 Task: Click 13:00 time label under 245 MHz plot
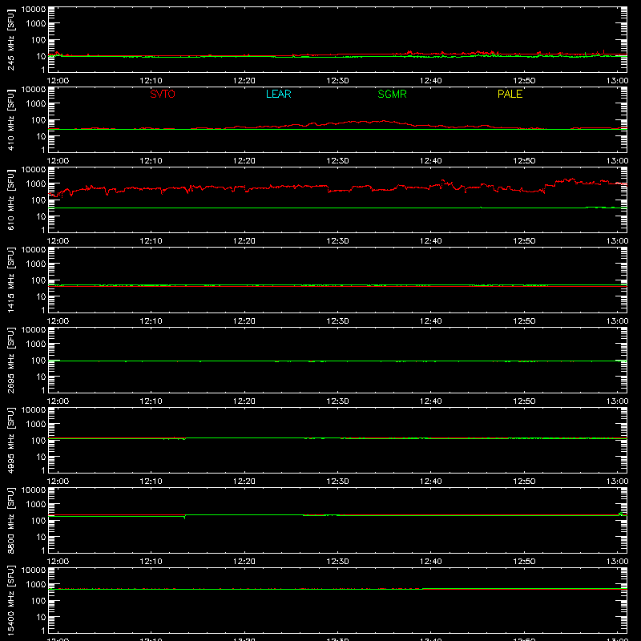coord(617,81)
